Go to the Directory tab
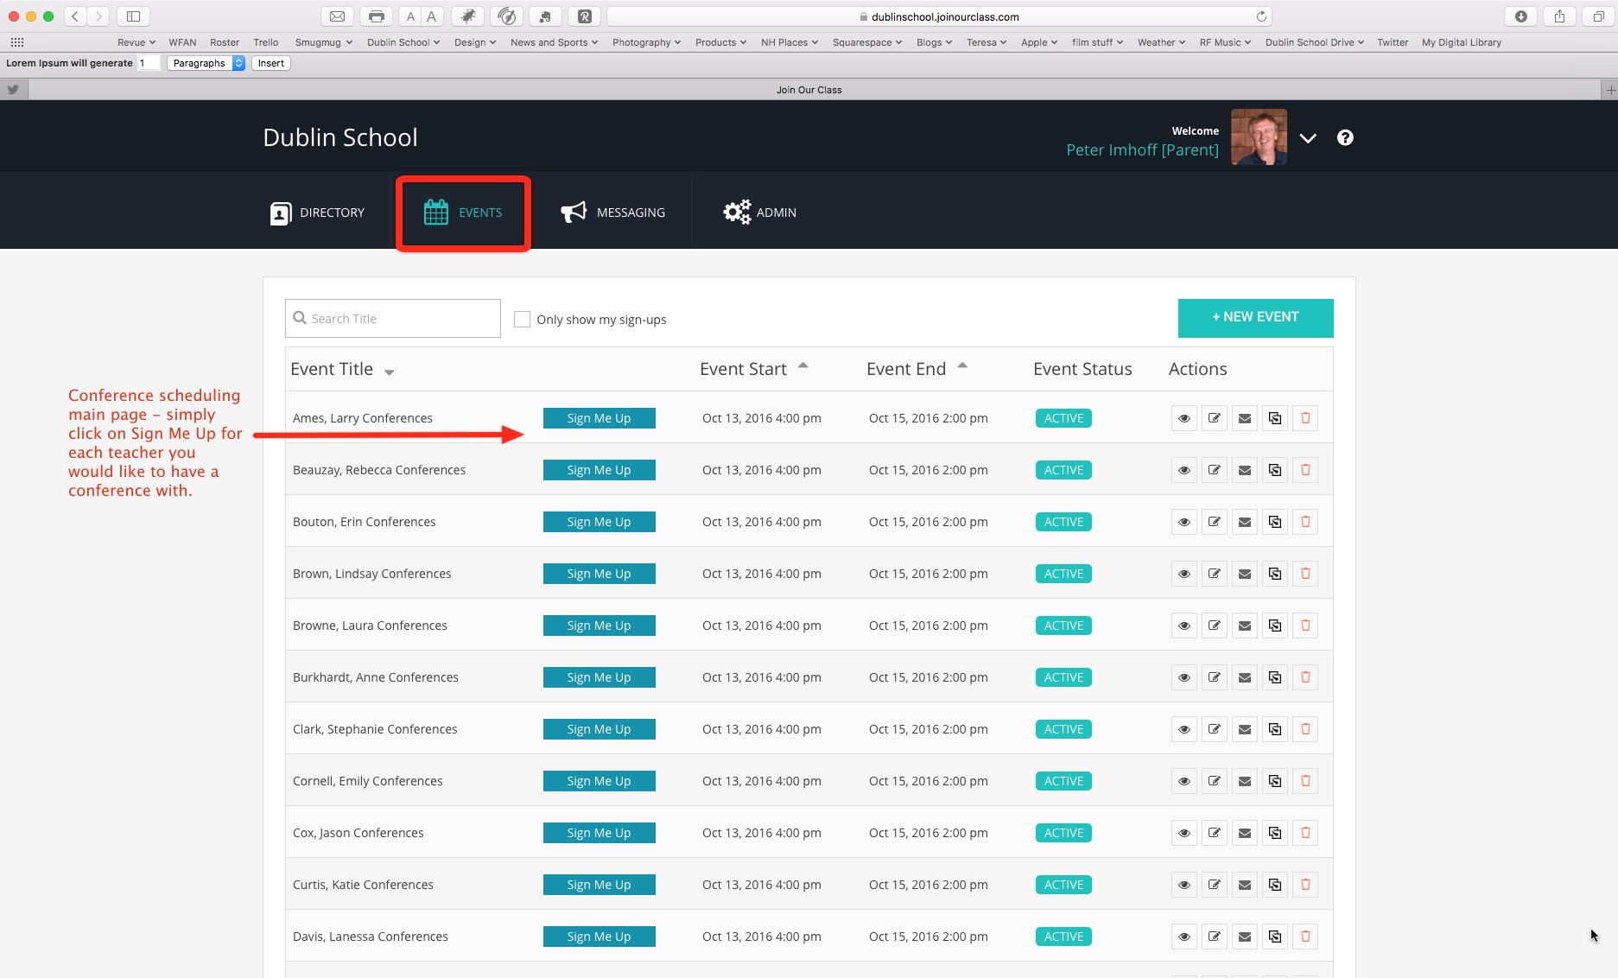 click(317, 213)
